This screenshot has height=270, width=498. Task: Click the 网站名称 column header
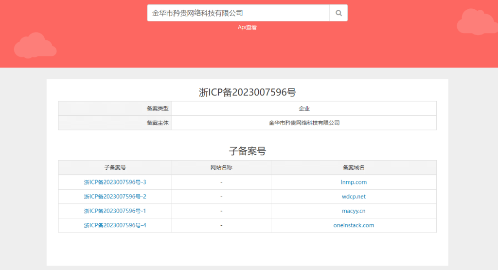[221, 167]
